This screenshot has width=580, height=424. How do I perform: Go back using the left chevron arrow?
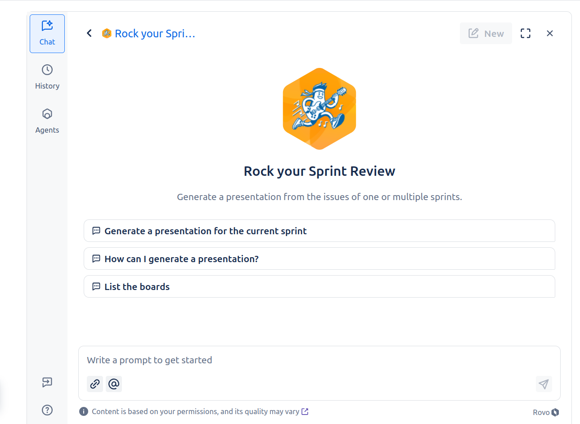89,33
